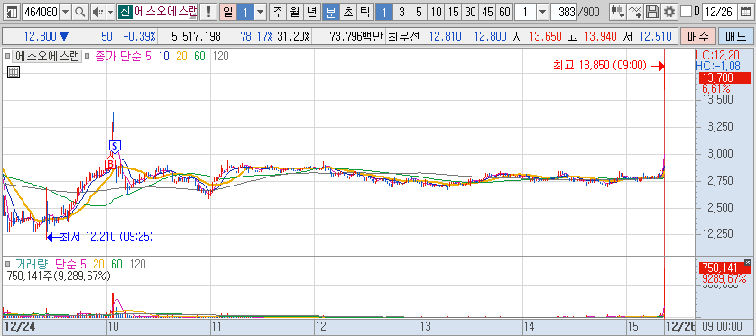Click the 최저 12,210 (09:25) annotation
Screen dimensions: 756x336
(106, 236)
